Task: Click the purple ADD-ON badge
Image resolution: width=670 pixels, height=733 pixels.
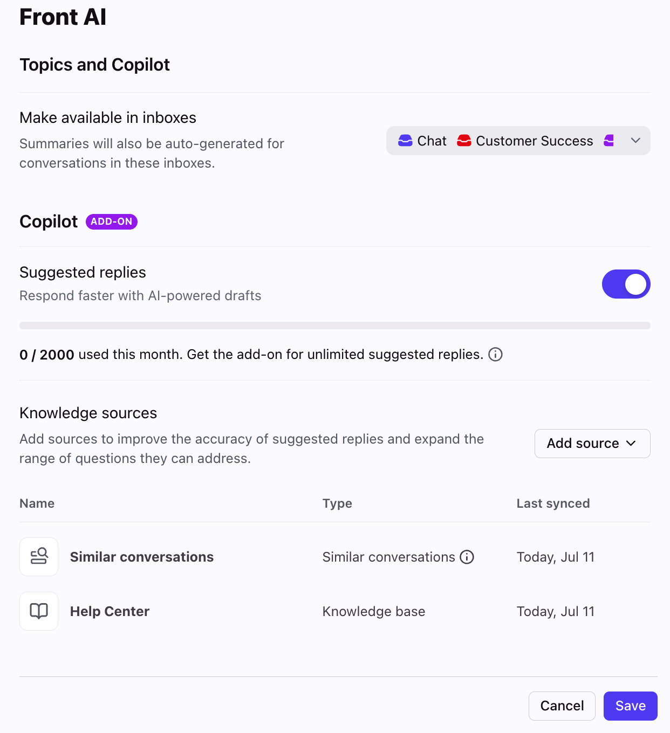Action: 112,222
